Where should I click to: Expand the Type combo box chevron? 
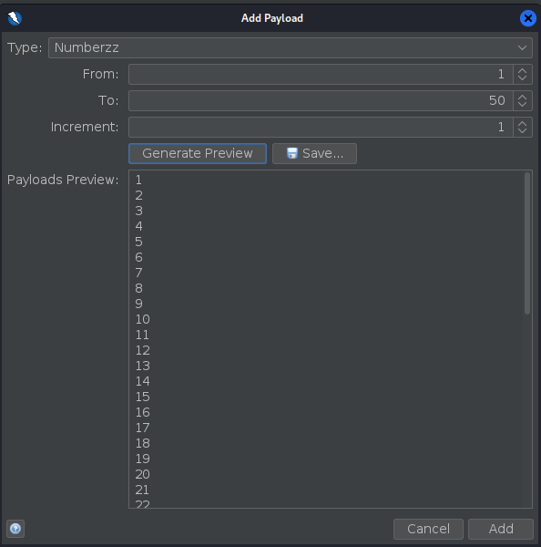(x=522, y=47)
